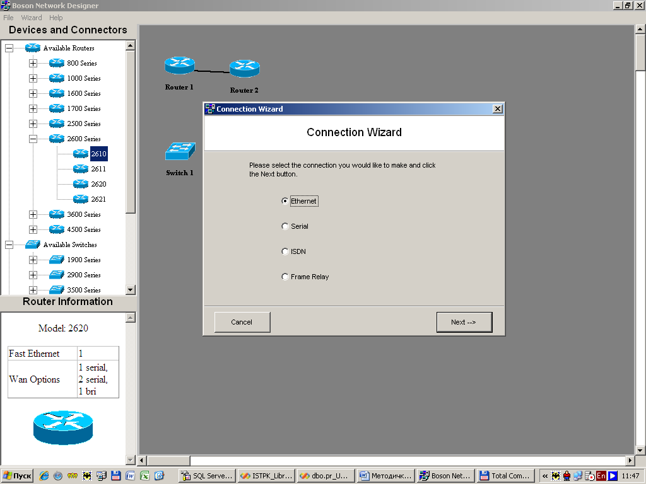Click the 2600 Series router icon
The width and height of the screenshot is (646, 484).
[x=56, y=139]
